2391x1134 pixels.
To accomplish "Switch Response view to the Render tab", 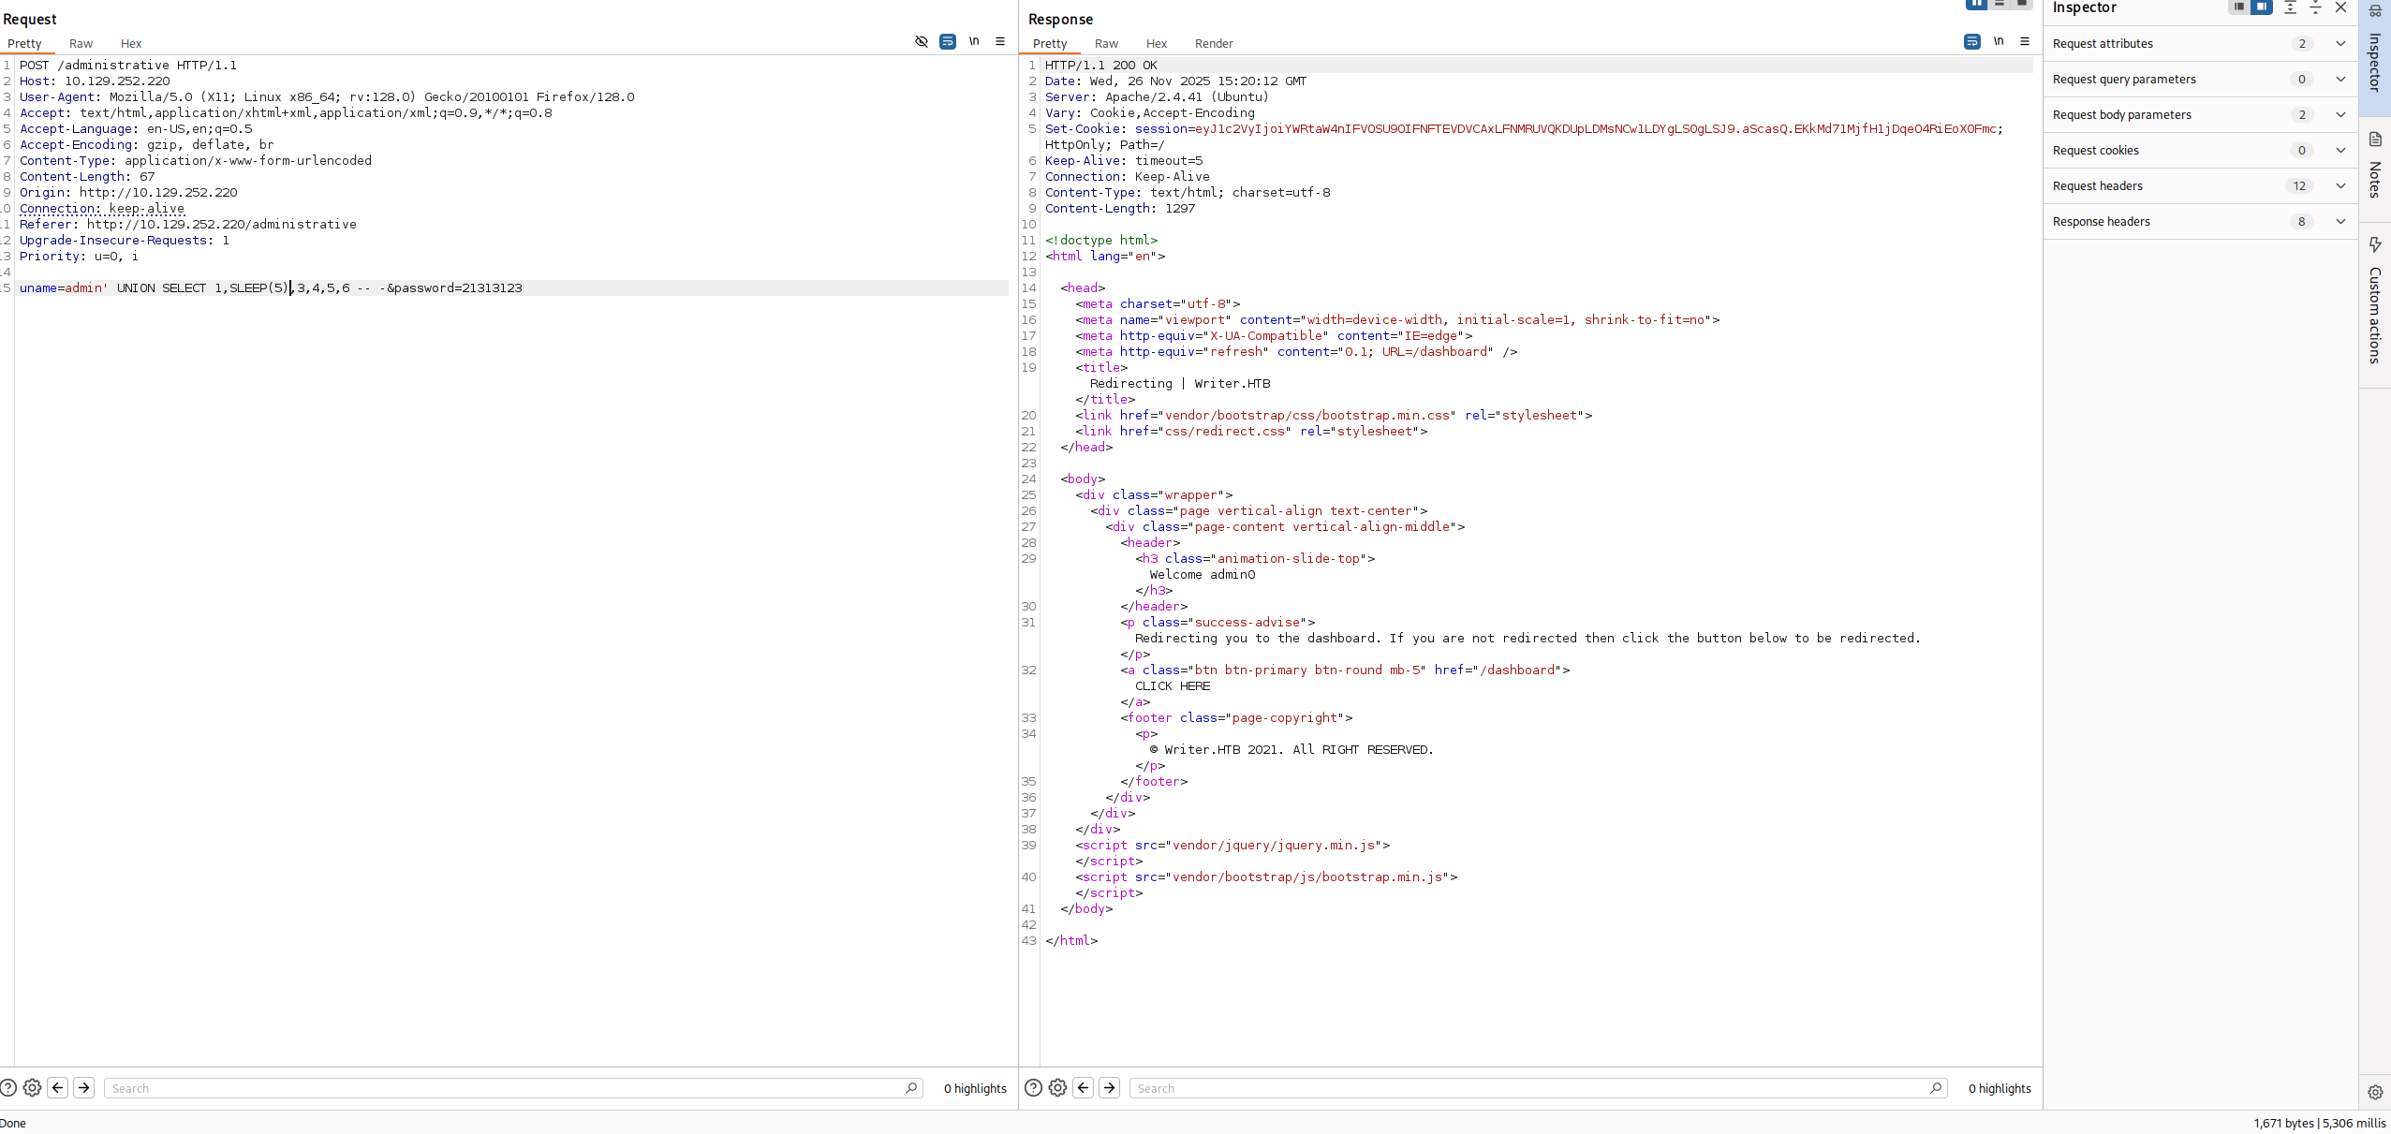I will [1213, 43].
